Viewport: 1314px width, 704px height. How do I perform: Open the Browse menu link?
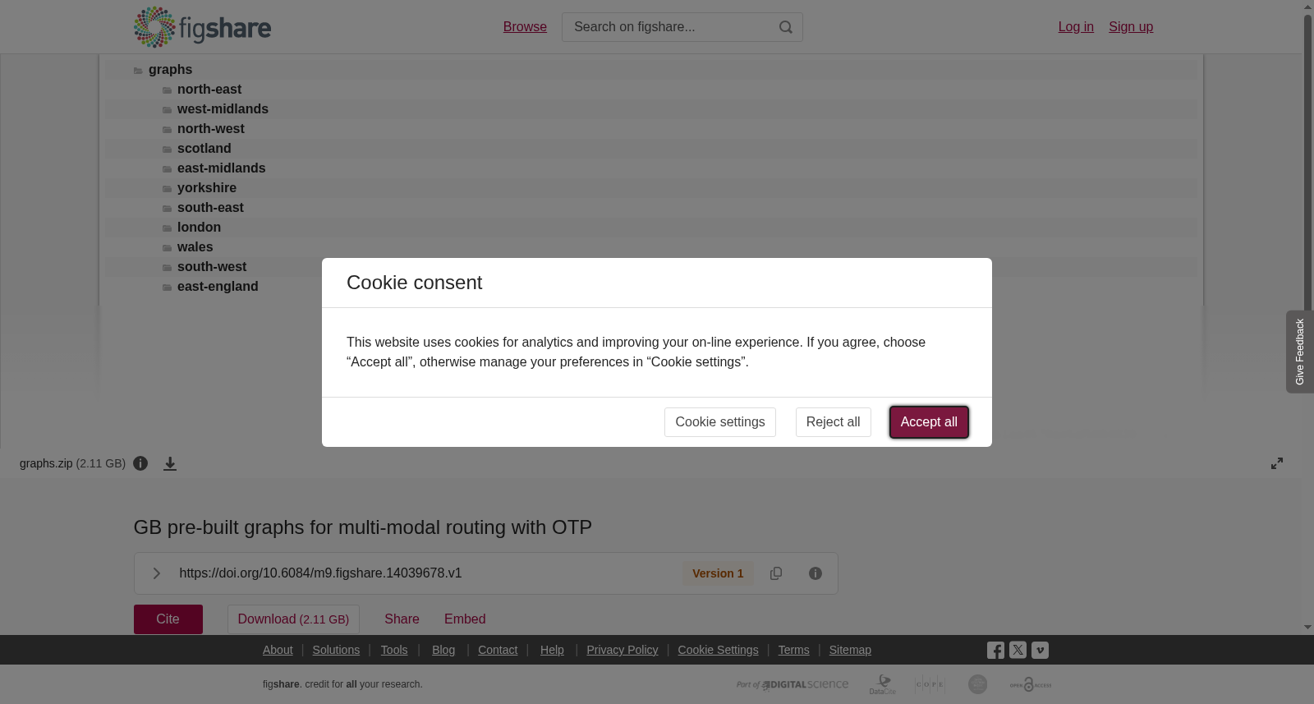click(525, 27)
